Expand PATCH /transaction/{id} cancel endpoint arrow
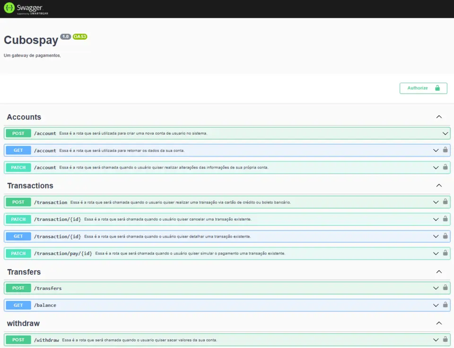This screenshot has width=454, height=348. pyautogui.click(x=436, y=219)
